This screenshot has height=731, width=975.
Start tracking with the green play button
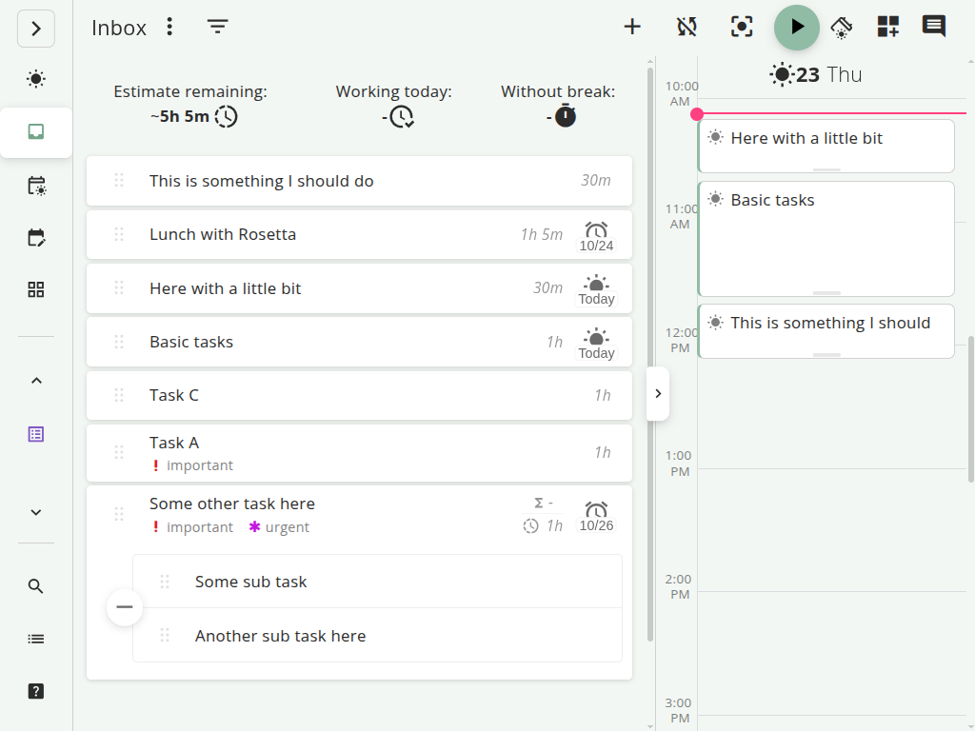[x=796, y=27]
